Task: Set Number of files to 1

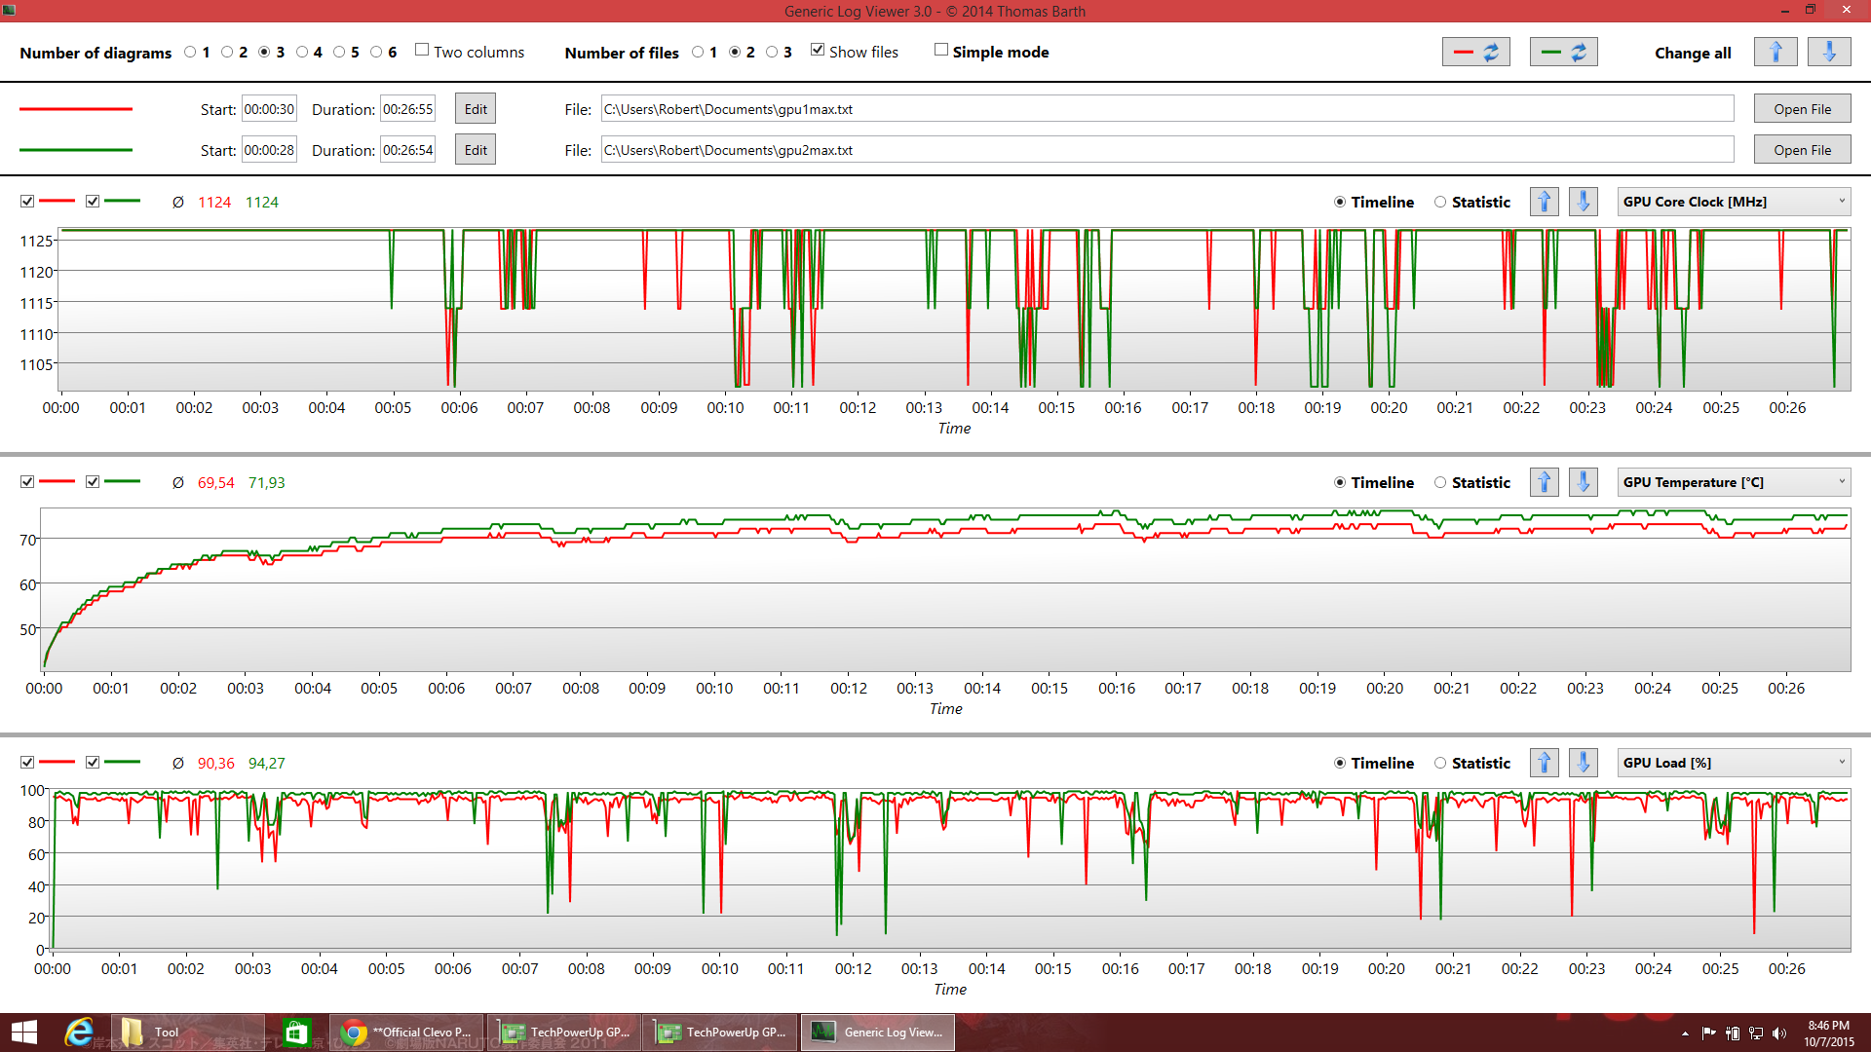Action: point(698,53)
